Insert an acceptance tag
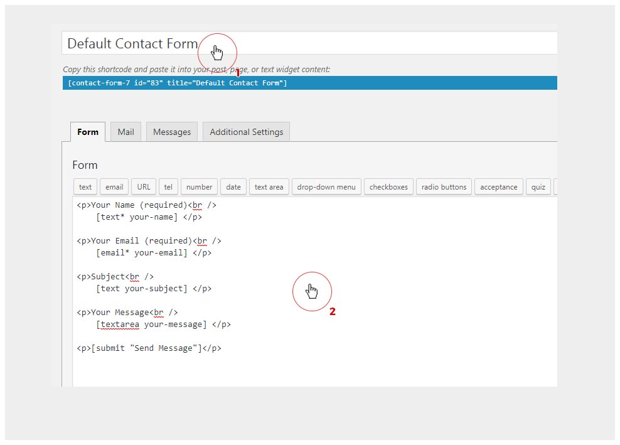Viewport: 620px width, 445px height. (x=499, y=187)
